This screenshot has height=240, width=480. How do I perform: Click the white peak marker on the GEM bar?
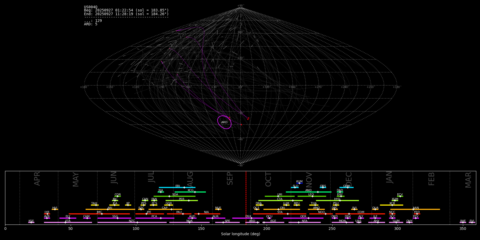tap(347, 187)
